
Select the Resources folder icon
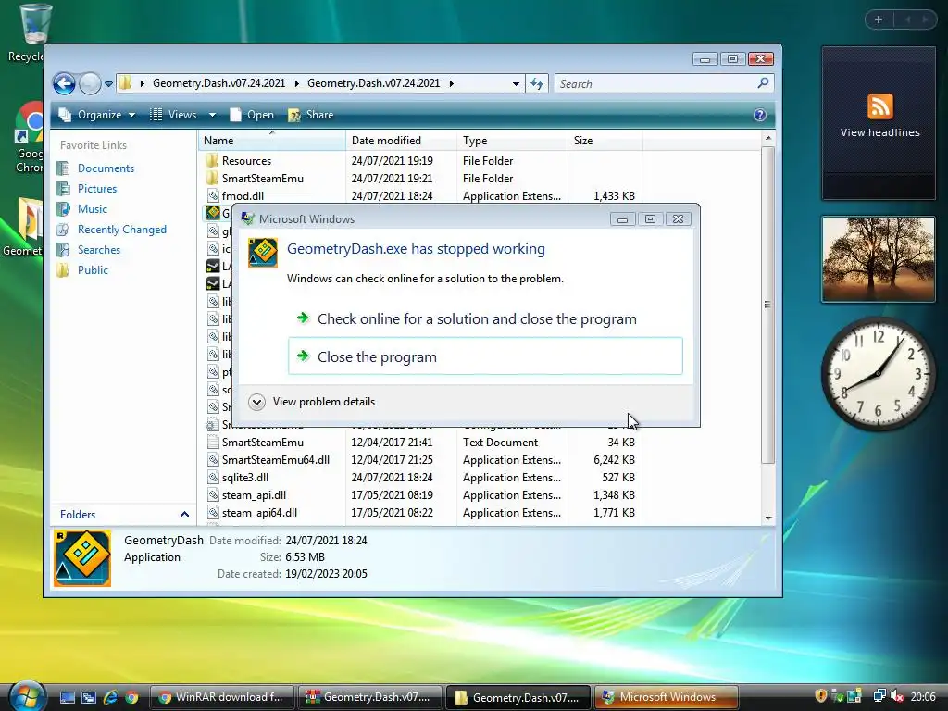[x=212, y=161]
